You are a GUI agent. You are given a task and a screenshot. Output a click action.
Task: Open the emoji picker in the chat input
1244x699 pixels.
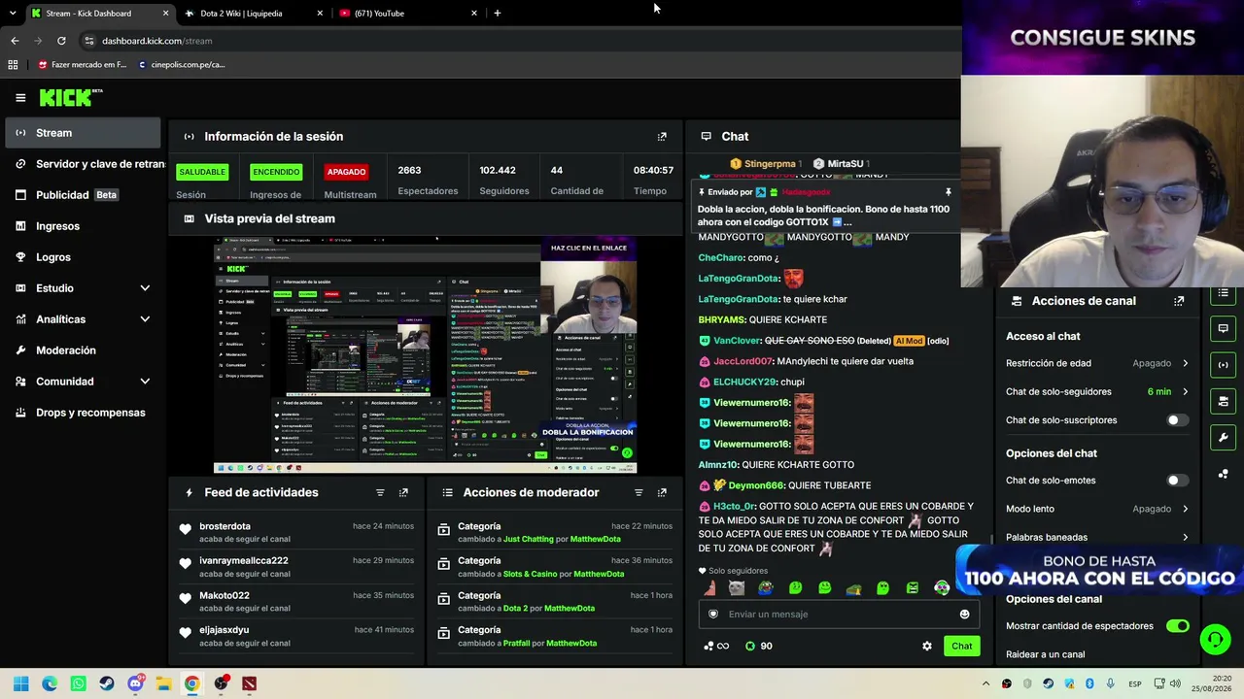point(964,614)
